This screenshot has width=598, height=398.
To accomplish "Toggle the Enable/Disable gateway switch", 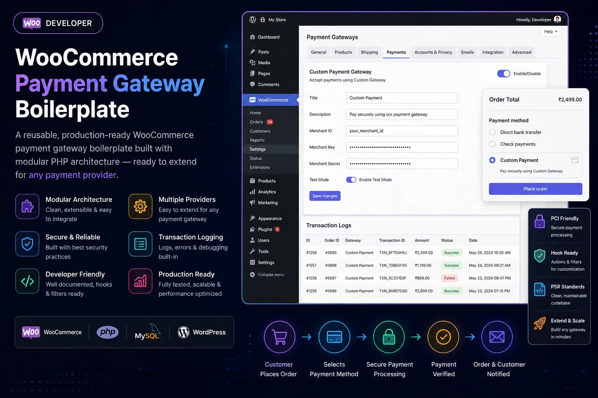I will [x=503, y=73].
